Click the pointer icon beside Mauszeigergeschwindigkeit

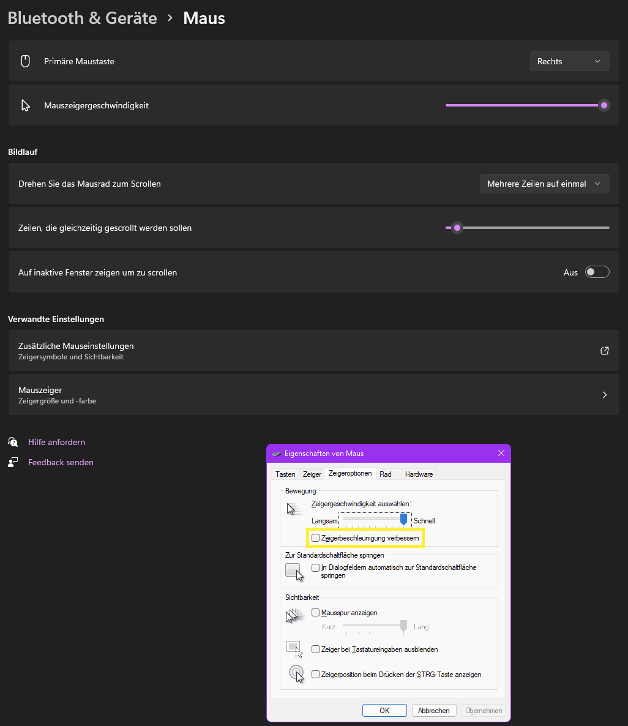pos(25,105)
